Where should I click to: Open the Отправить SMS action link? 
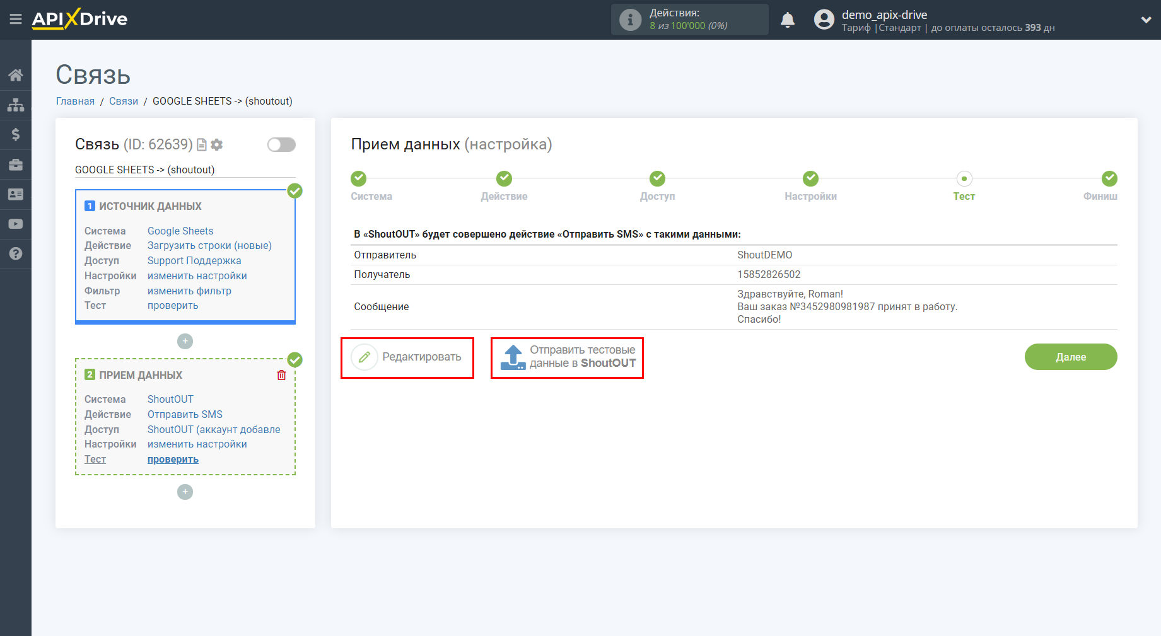click(x=185, y=415)
